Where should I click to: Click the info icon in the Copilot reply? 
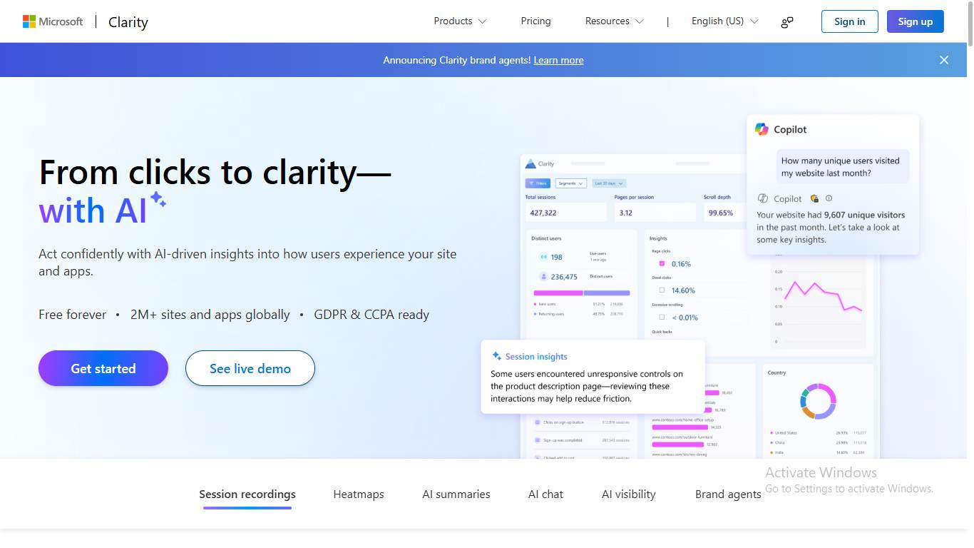[x=829, y=198]
